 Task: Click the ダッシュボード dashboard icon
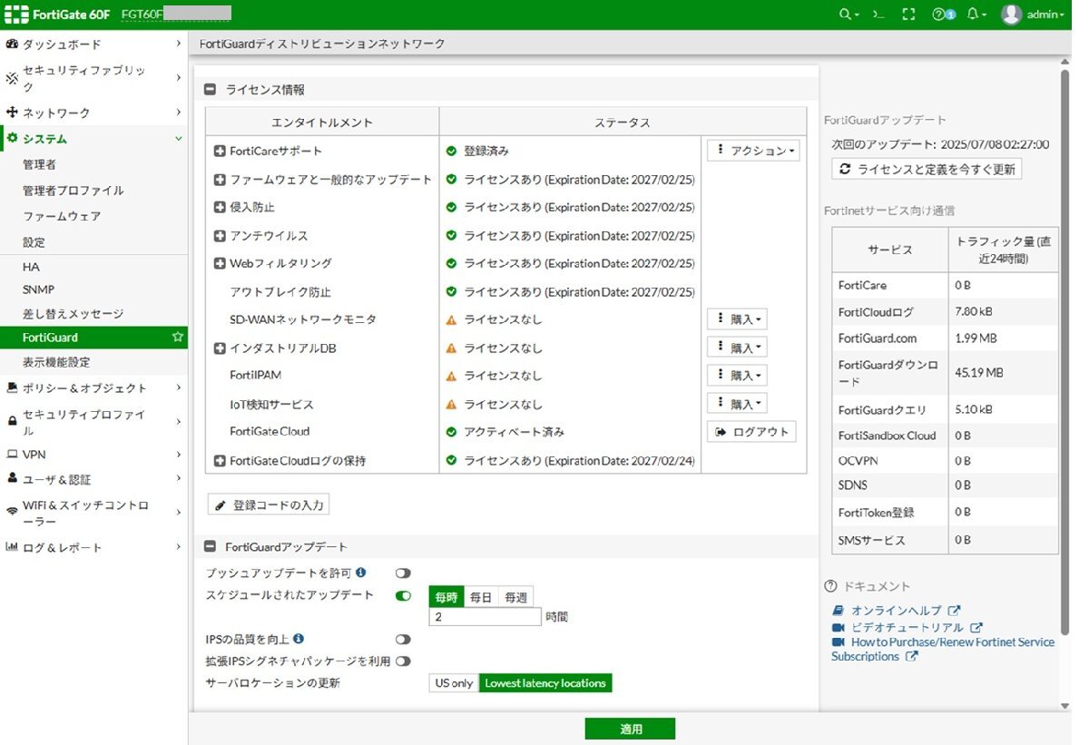12,44
